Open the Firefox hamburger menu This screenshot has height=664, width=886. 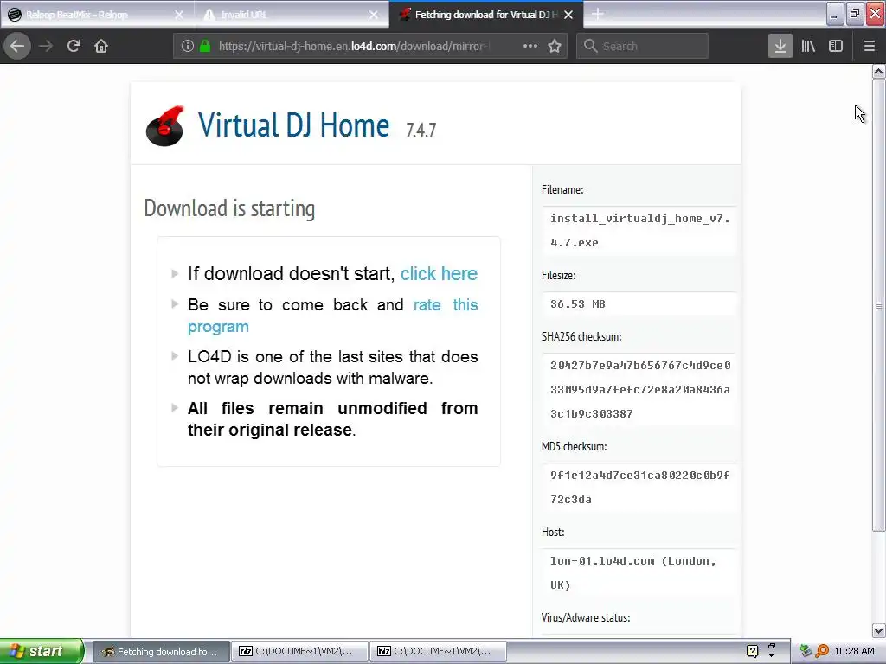pos(869,47)
